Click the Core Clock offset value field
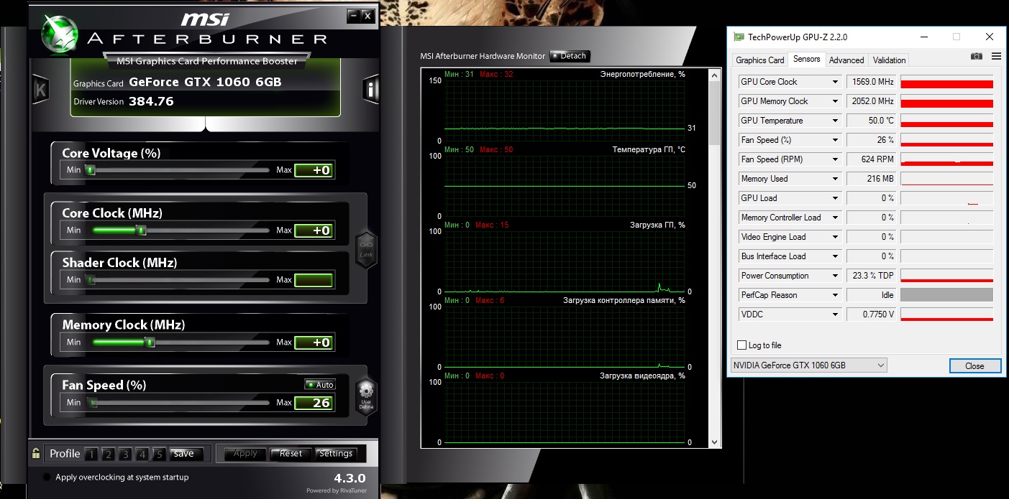 314,230
